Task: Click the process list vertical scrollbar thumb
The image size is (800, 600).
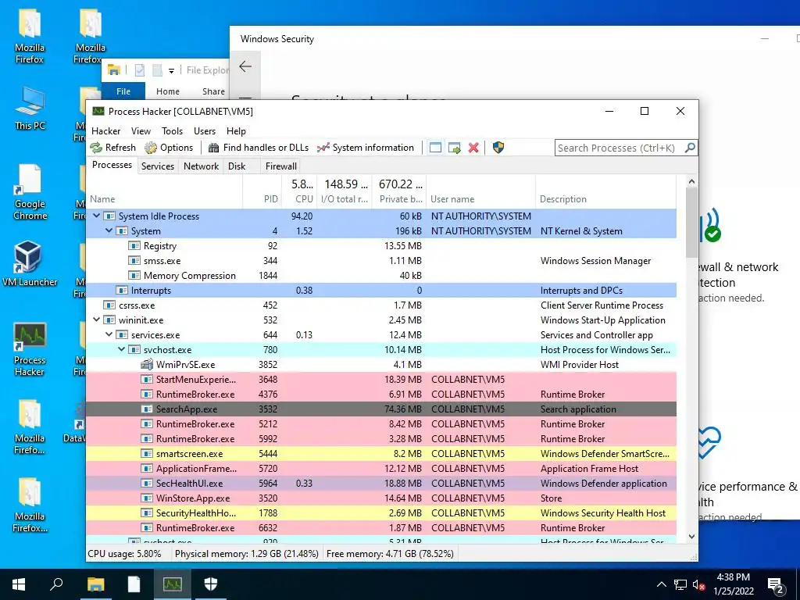Action: click(x=691, y=223)
